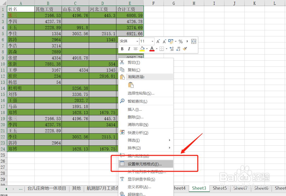Decrease font size in the mini toolbar

click(x=164, y=41)
